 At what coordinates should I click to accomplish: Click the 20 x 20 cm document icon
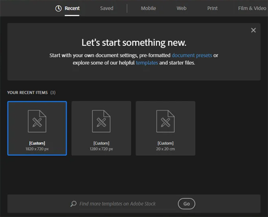click(x=165, y=121)
